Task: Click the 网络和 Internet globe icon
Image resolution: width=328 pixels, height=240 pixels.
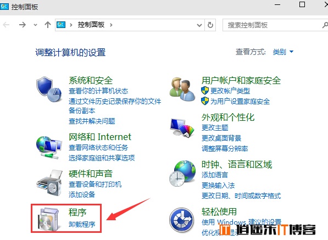Action: (49, 148)
